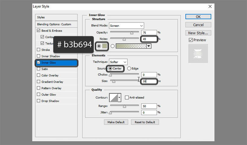
Task: Enable the Anti-aliased checkbox
Action: point(127,97)
